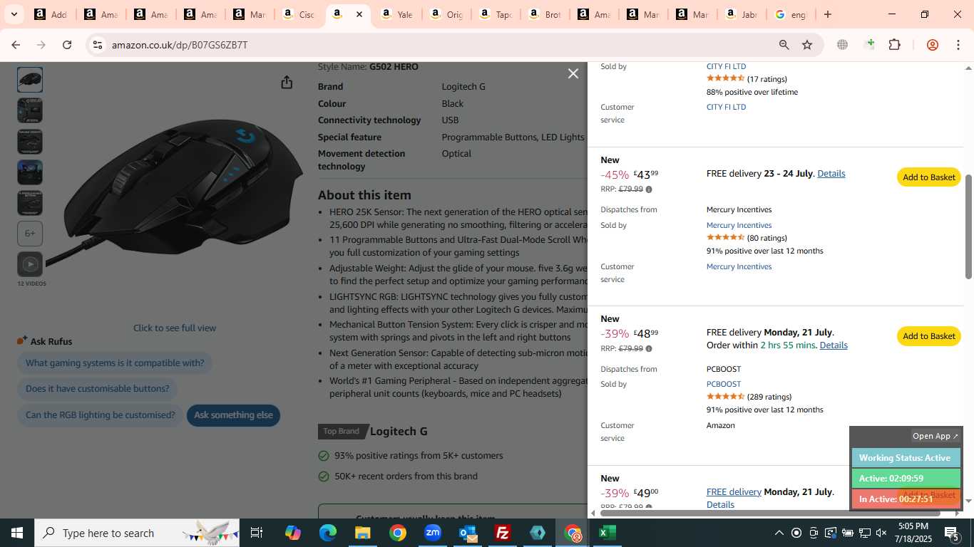Add the Mercury Incentives offer to basket
The width and height of the screenshot is (974, 547).
click(x=928, y=177)
